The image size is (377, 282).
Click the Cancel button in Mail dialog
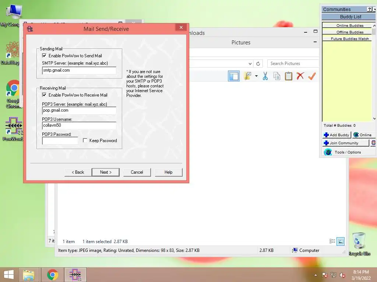(137, 172)
